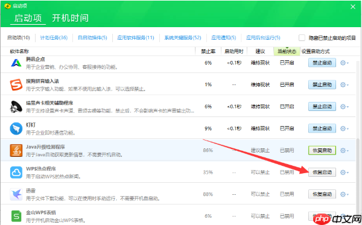This screenshot has width=362, height=225.
Task: Open gear settings for 迅雷 row
Action: click(345, 194)
